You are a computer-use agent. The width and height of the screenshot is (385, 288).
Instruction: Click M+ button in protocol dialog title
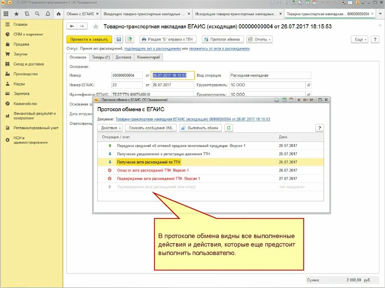click(305, 100)
